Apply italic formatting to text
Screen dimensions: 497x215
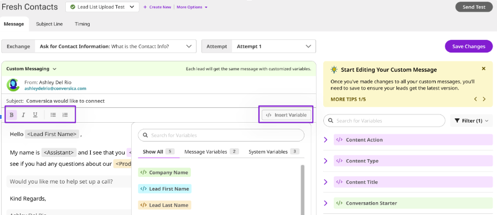23,115
